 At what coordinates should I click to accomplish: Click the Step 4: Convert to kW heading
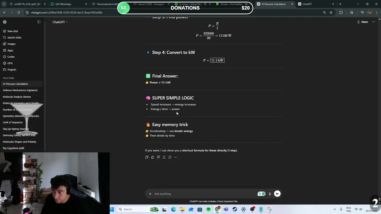pyautogui.click(x=174, y=52)
